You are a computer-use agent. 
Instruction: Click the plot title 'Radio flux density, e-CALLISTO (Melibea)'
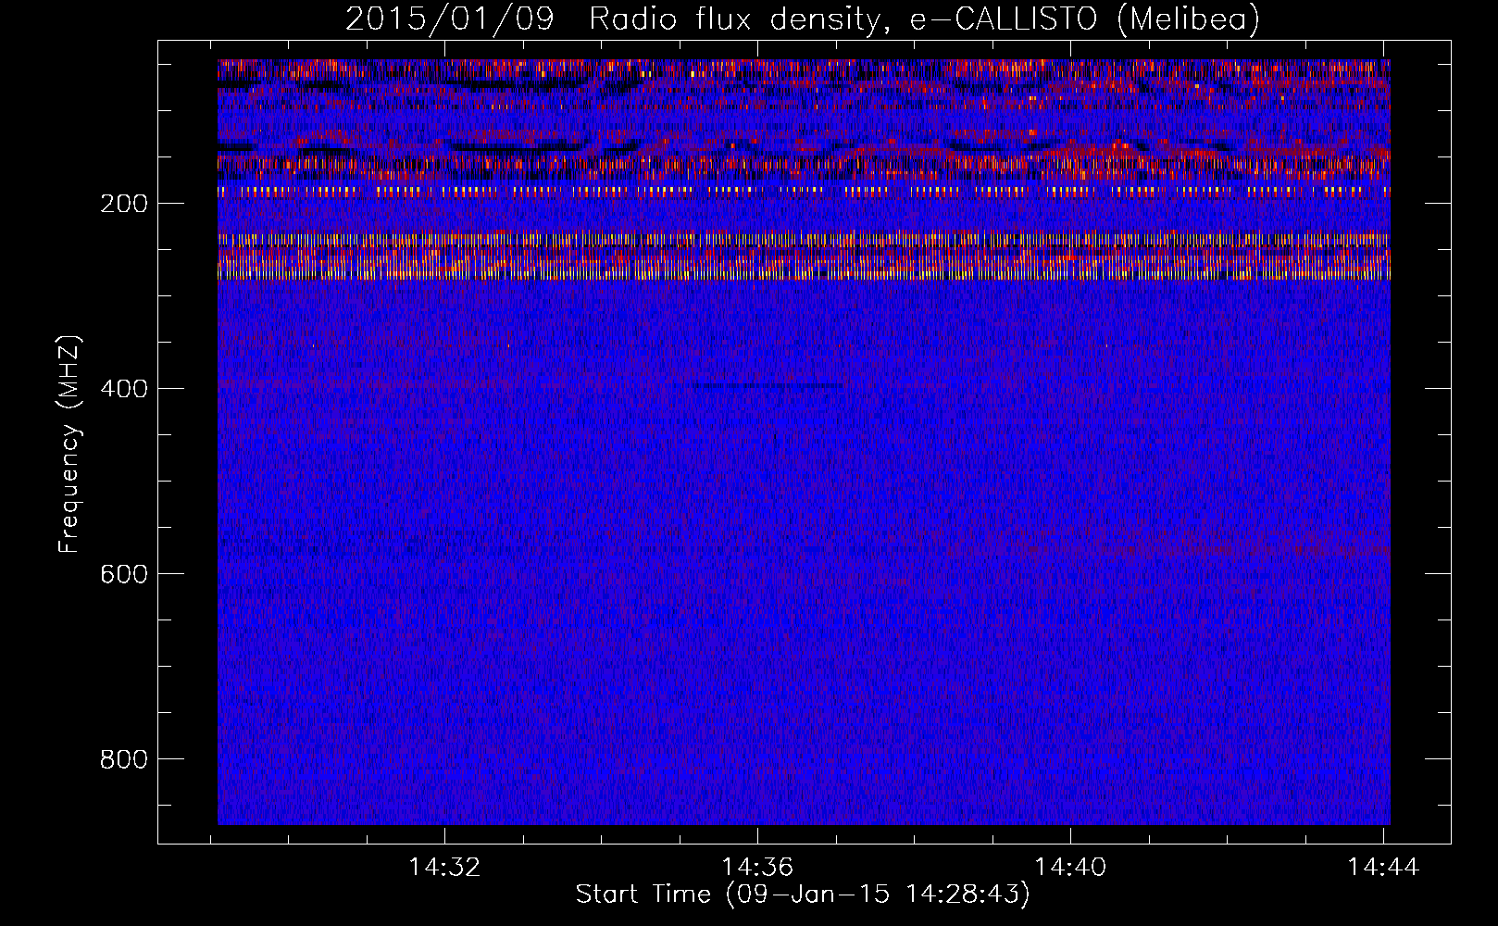click(x=924, y=19)
